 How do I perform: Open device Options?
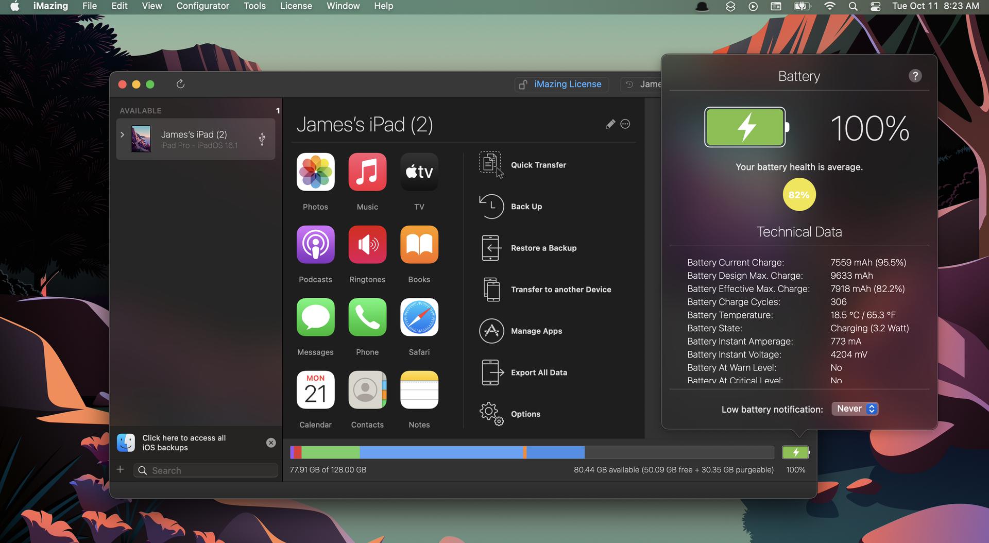510,414
